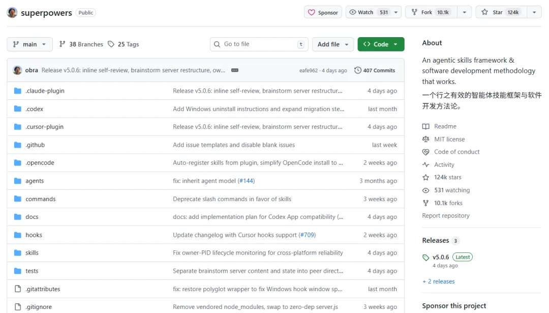Click the Code of conduct heart icon
The height and width of the screenshot is (313, 549).
426,152
